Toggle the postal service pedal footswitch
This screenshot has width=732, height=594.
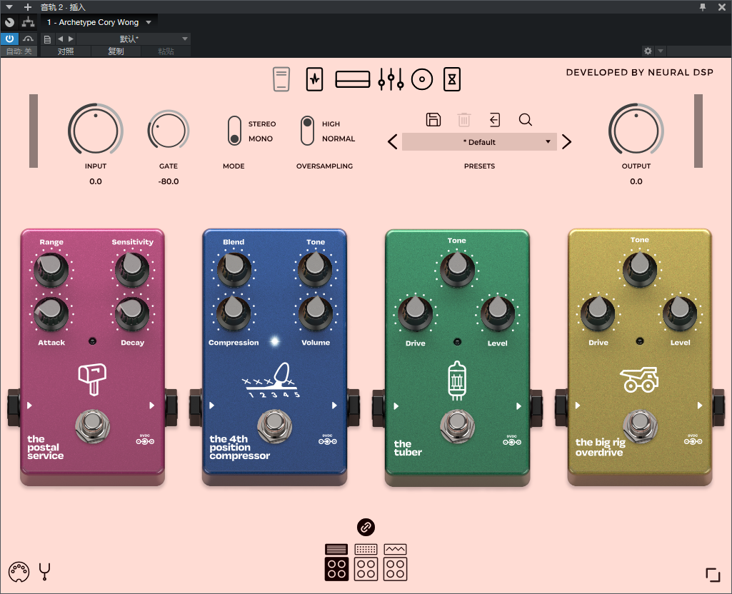click(92, 426)
